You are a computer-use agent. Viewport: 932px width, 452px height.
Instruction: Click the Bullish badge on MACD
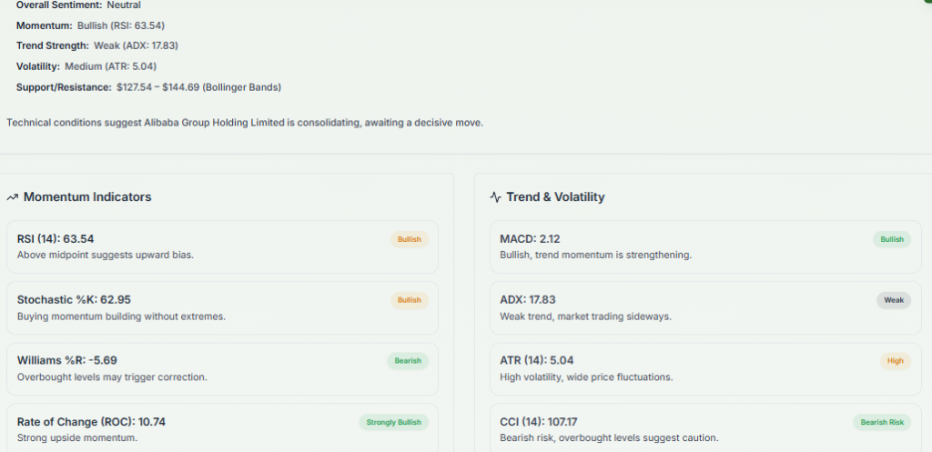click(892, 239)
